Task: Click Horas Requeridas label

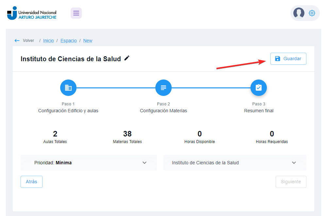Action: (x=272, y=142)
